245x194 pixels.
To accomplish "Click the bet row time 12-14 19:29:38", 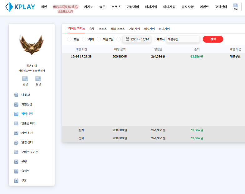I will point(81,57).
